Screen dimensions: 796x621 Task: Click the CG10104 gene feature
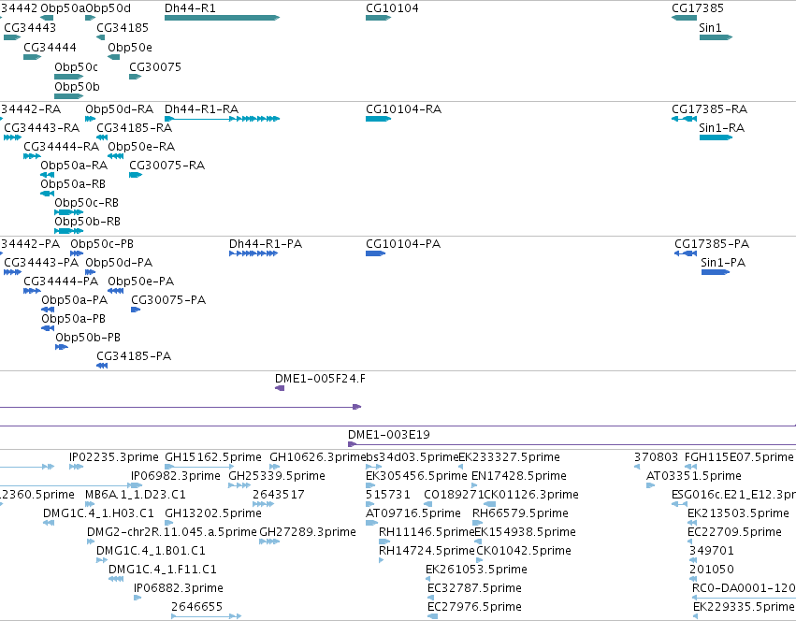coord(378,18)
